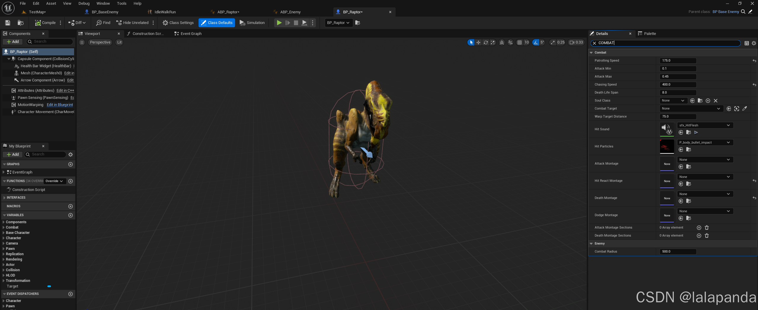
Task: Open the Tools menu
Action: tap(121, 4)
